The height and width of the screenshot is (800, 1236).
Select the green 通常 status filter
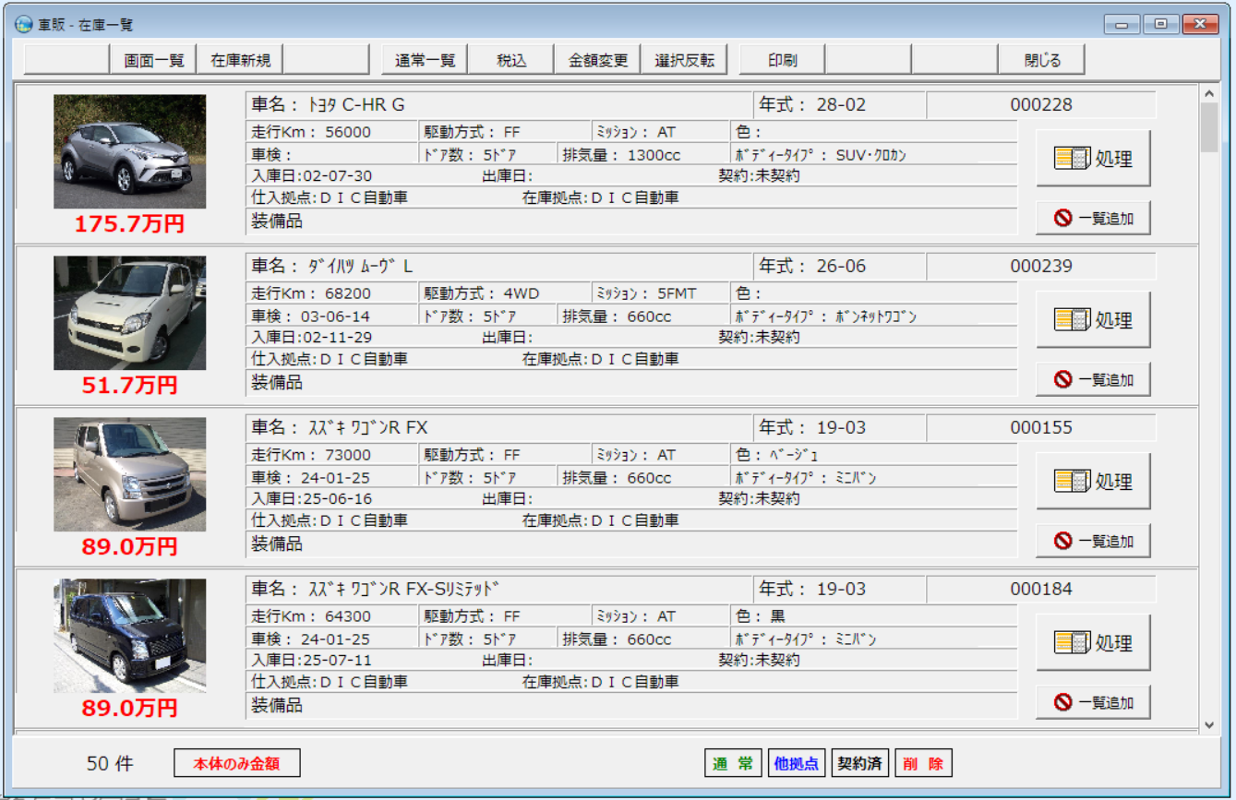(x=733, y=763)
